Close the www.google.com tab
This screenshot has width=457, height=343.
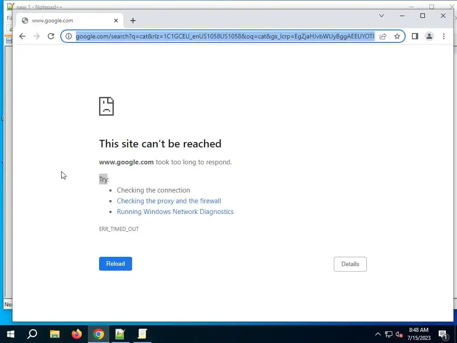(116, 21)
